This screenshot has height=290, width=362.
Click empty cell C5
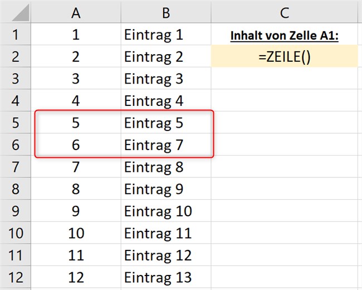[x=285, y=123]
